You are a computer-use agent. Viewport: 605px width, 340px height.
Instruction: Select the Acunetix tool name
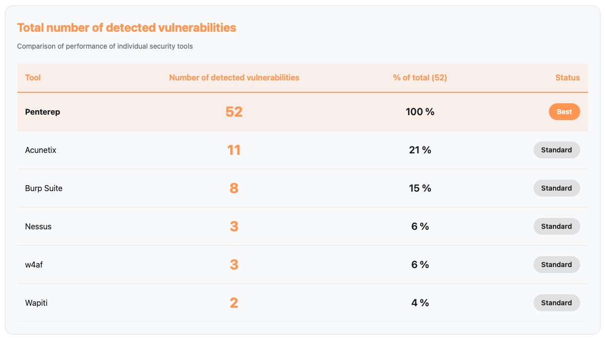41,150
